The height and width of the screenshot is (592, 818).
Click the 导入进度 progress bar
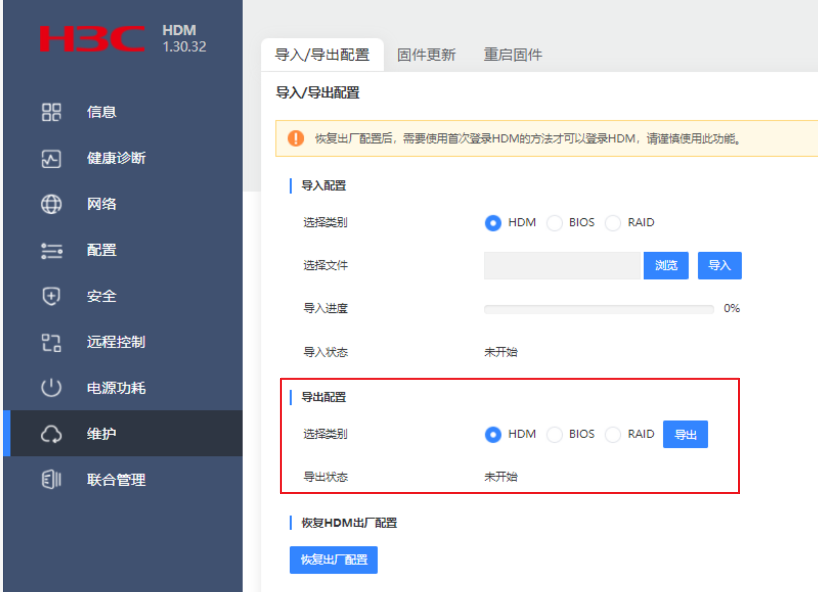pyautogui.click(x=599, y=309)
